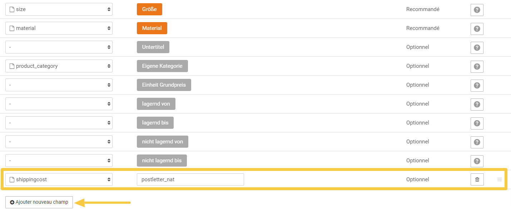Click Ajouter nouveau champ button
511x213 pixels.
(x=39, y=202)
